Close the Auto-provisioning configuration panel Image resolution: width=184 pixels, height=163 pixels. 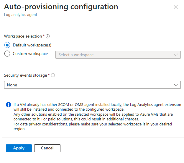pyautogui.click(x=175, y=7)
